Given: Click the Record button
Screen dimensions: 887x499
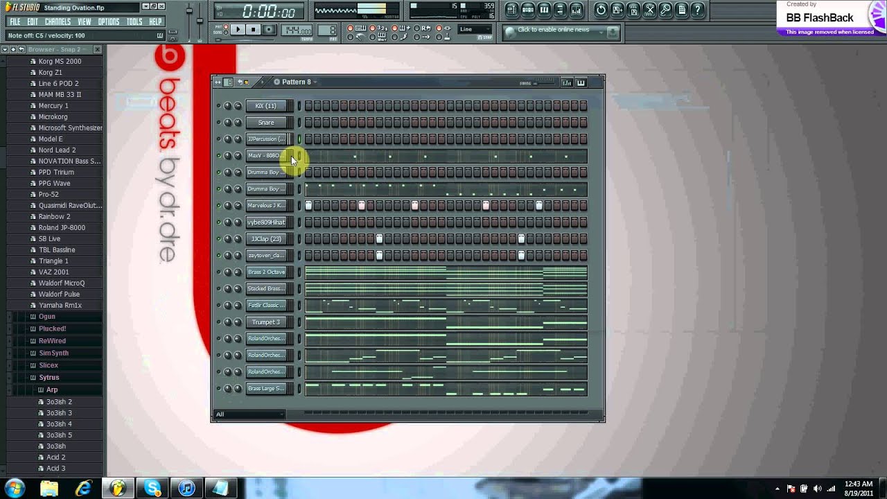Looking at the screenshot, I should click(x=269, y=30).
